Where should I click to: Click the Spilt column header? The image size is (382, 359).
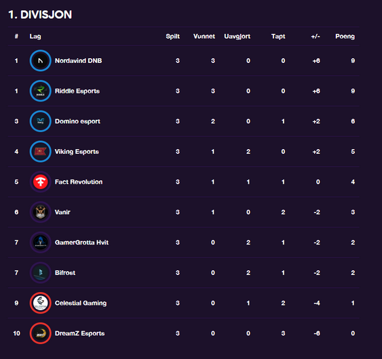(x=173, y=37)
